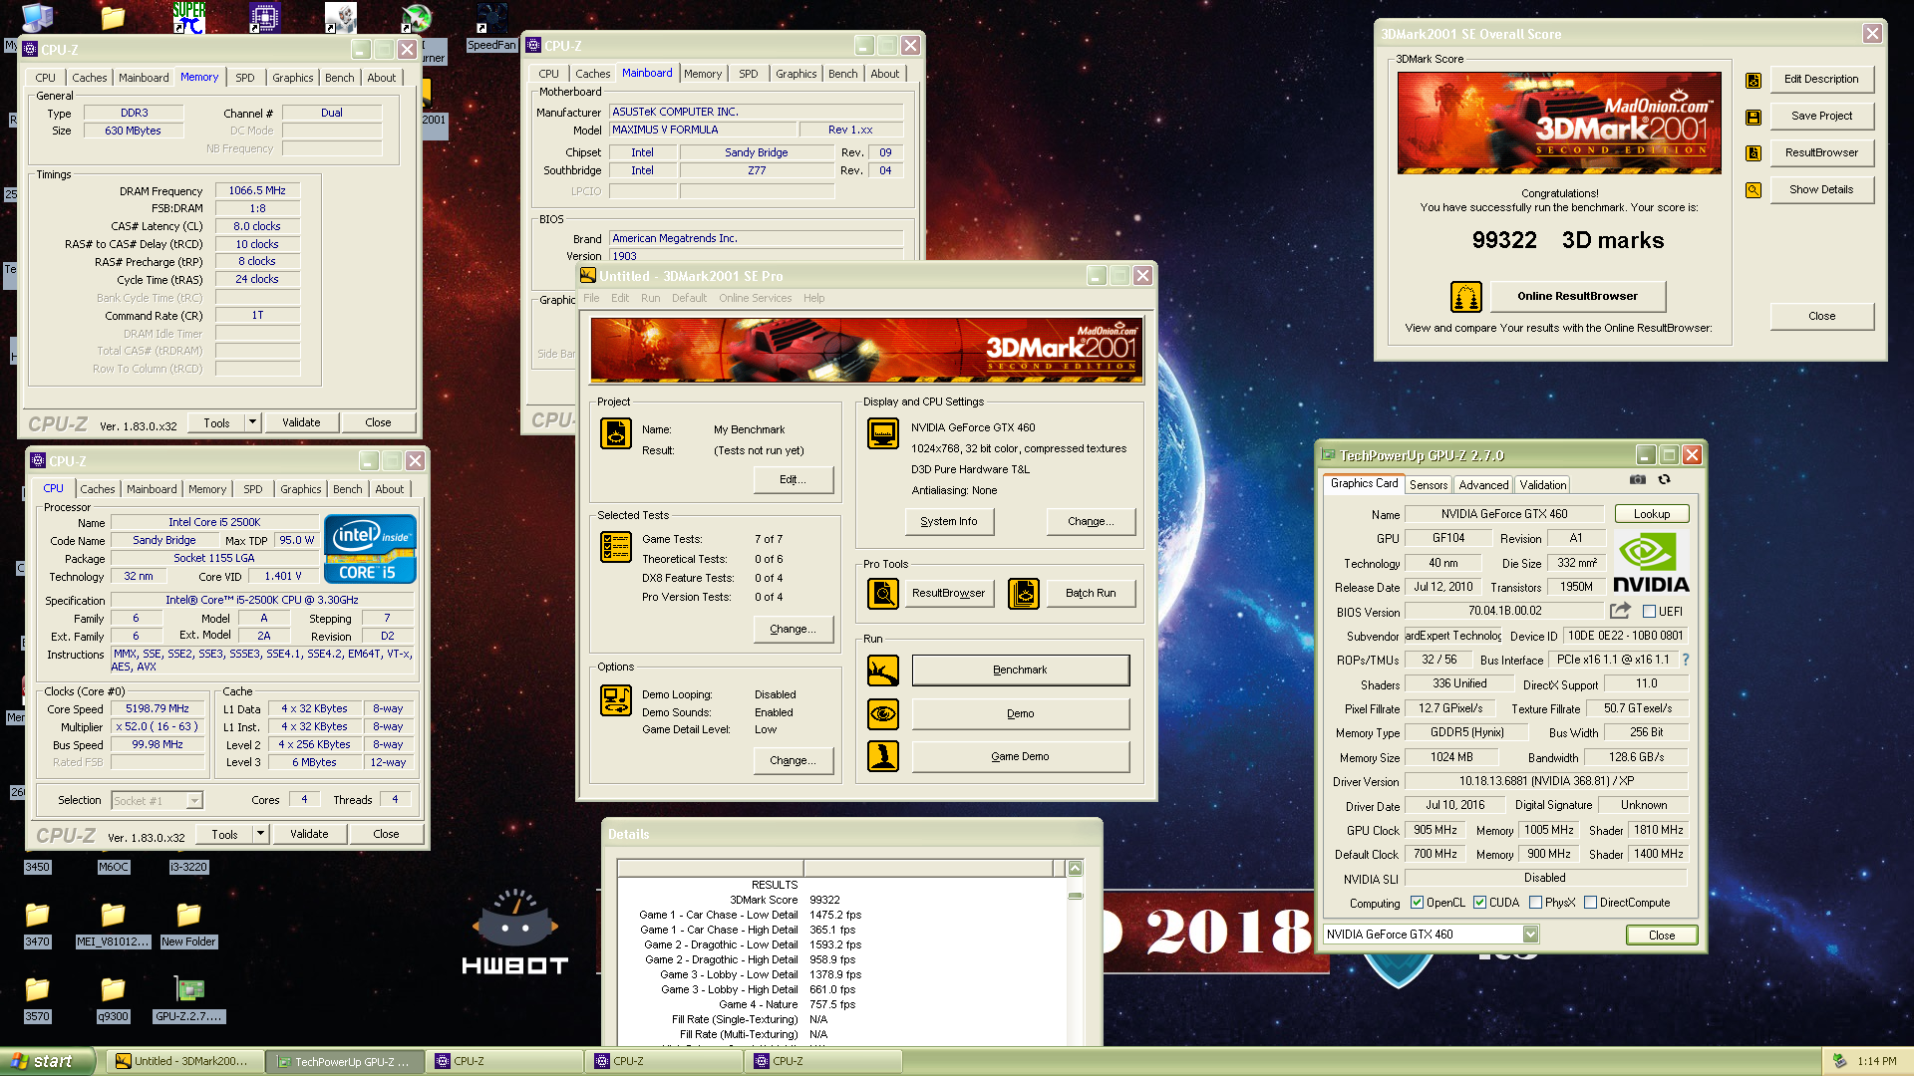Click the floppy icon beside Save Project
Image resolution: width=1914 pixels, height=1076 pixels.
[1754, 117]
